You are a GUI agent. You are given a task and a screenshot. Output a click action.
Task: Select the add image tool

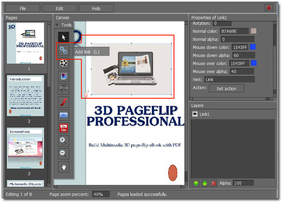coord(64,76)
